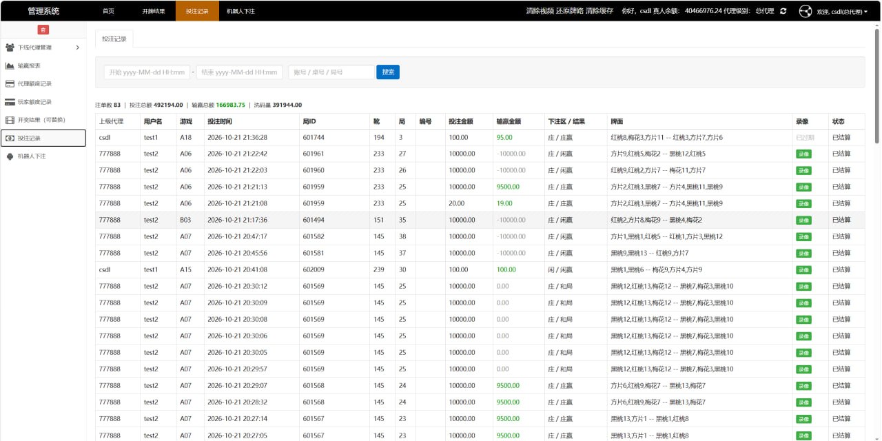Click the refresh balance icon in header
Image resolution: width=882 pixels, height=441 pixels.
(x=783, y=11)
